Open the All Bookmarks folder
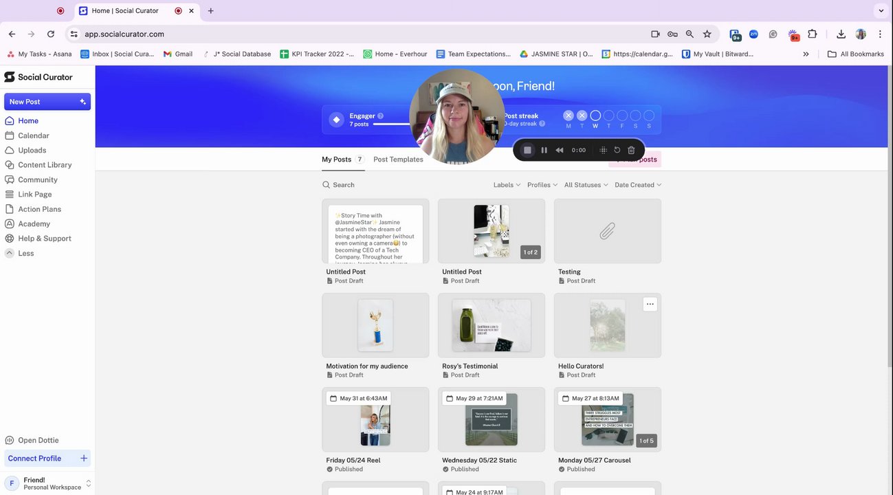Viewport: 893px width, 495px height. click(855, 54)
